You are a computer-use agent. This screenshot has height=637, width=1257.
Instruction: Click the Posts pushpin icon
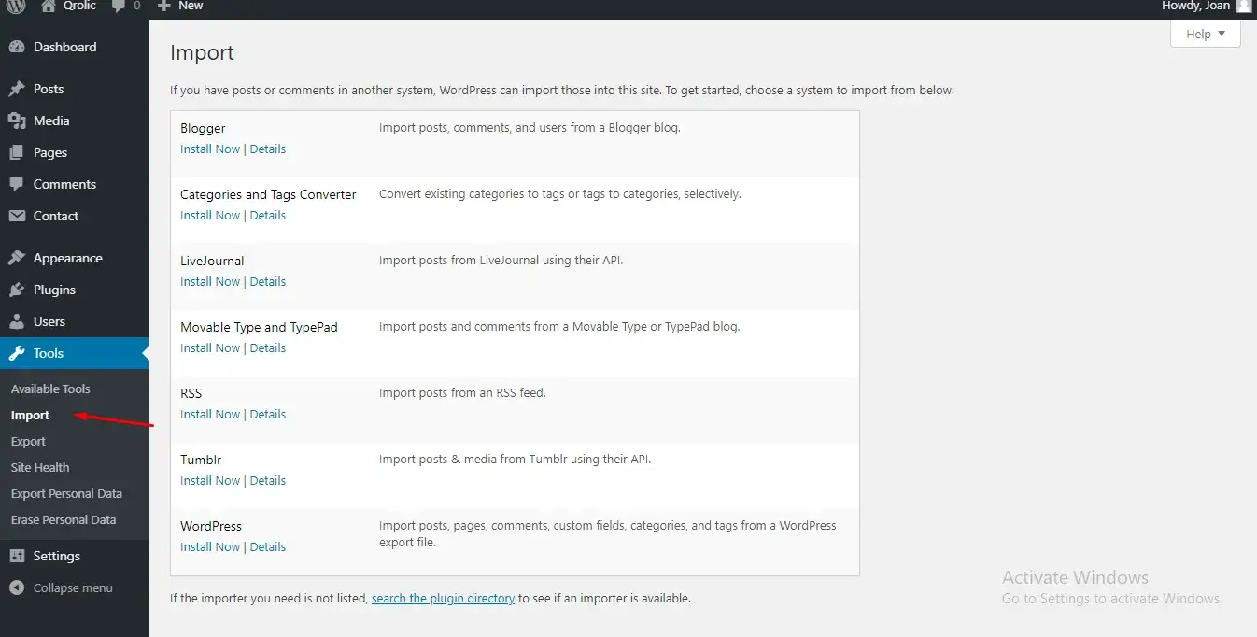17,90
